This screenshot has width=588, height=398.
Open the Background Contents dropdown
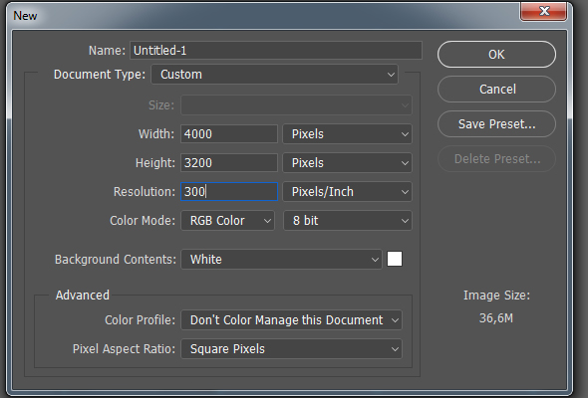point(281,259)
